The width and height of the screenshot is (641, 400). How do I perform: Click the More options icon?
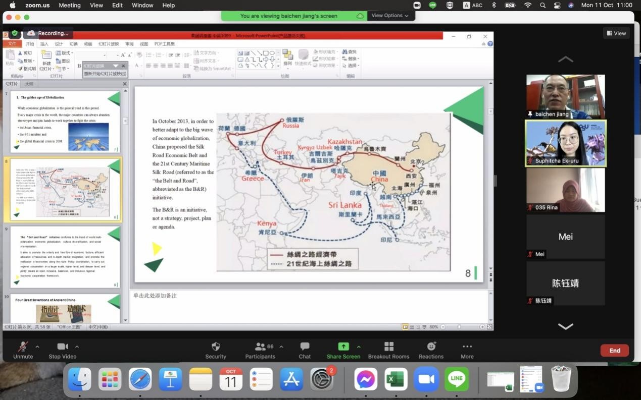467,347
